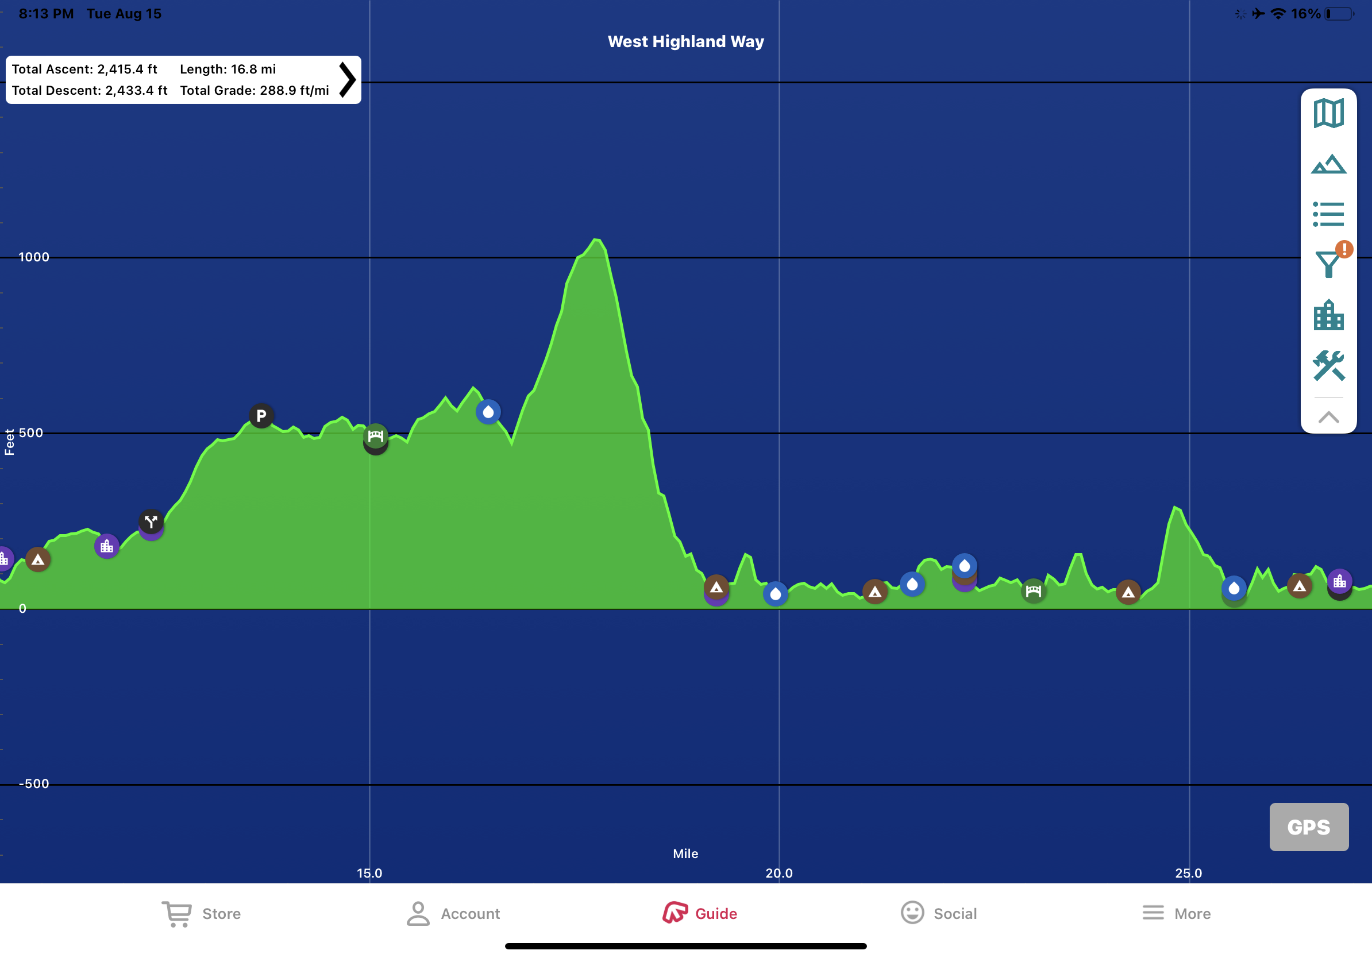The width and height of the screenshot is (1372, 958).
Task: Open the Social tab
Action: tap(938, 913)
